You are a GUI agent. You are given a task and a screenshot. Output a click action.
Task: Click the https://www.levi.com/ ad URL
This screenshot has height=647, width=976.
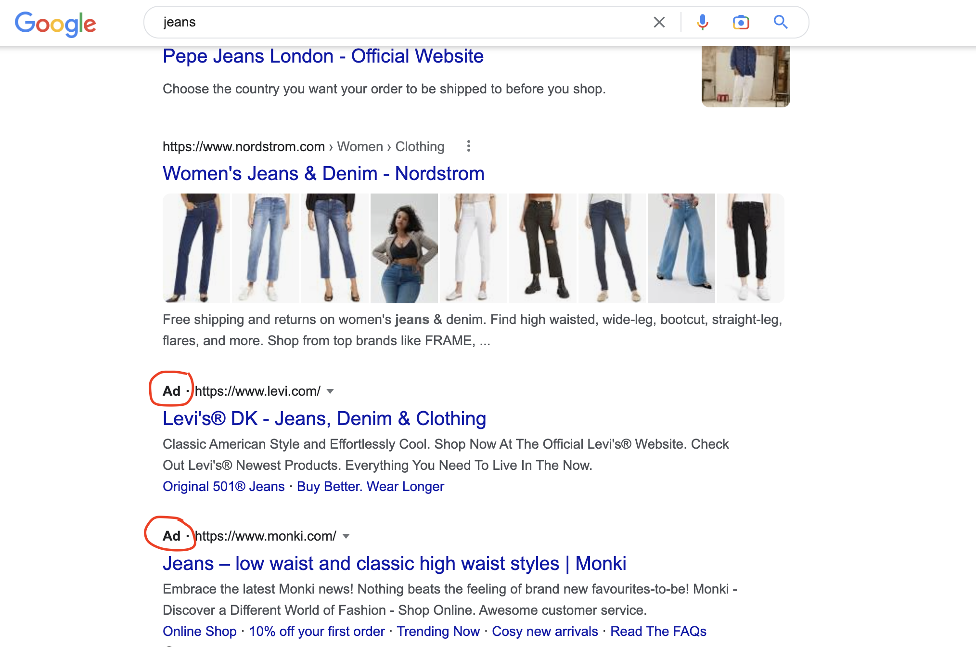(257, 391)
